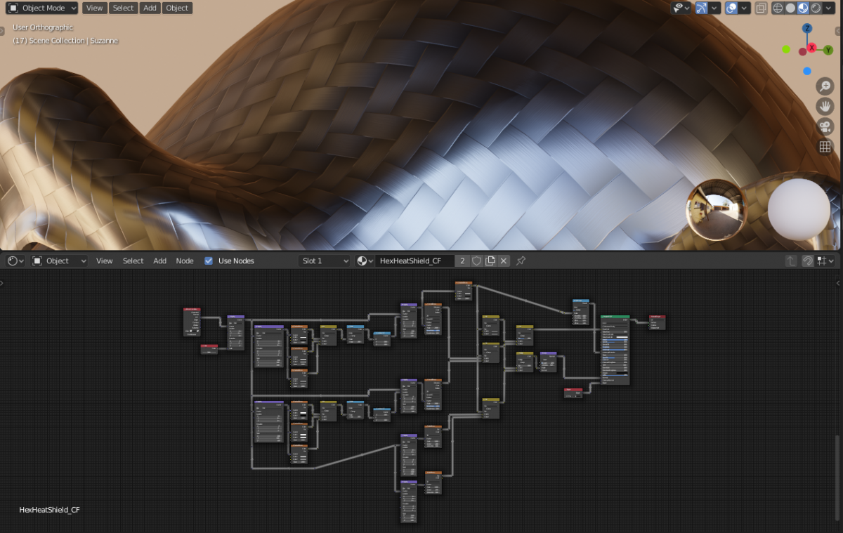This screenshot has width=843, height=533.
Task: Select wireframe viewport shading
Action: (x=778, y=8)
